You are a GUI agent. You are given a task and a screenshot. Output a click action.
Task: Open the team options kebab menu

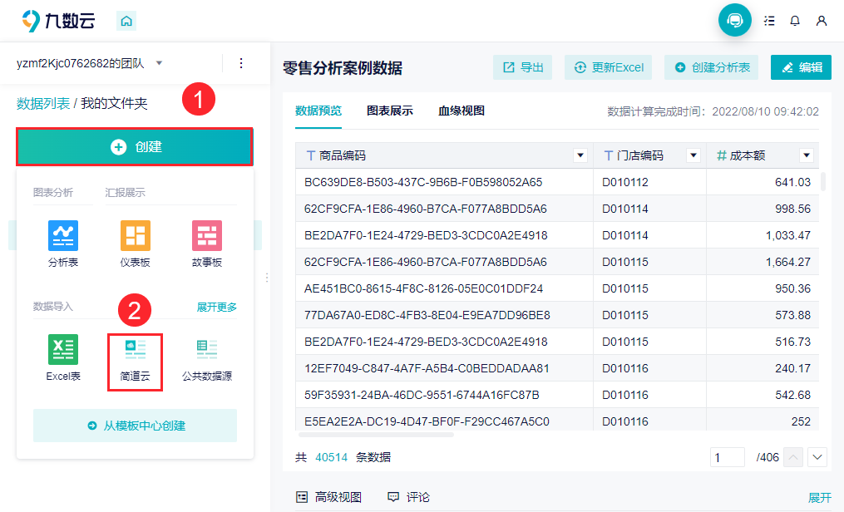coord(241,63)
